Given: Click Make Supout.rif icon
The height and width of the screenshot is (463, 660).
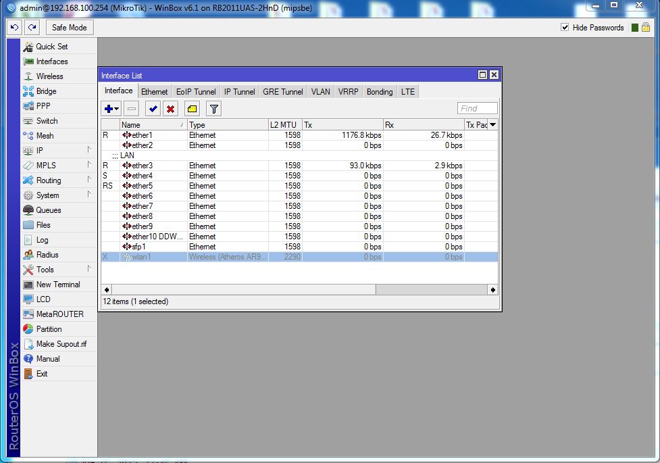Looking at the screenshot, I should 28,344.
